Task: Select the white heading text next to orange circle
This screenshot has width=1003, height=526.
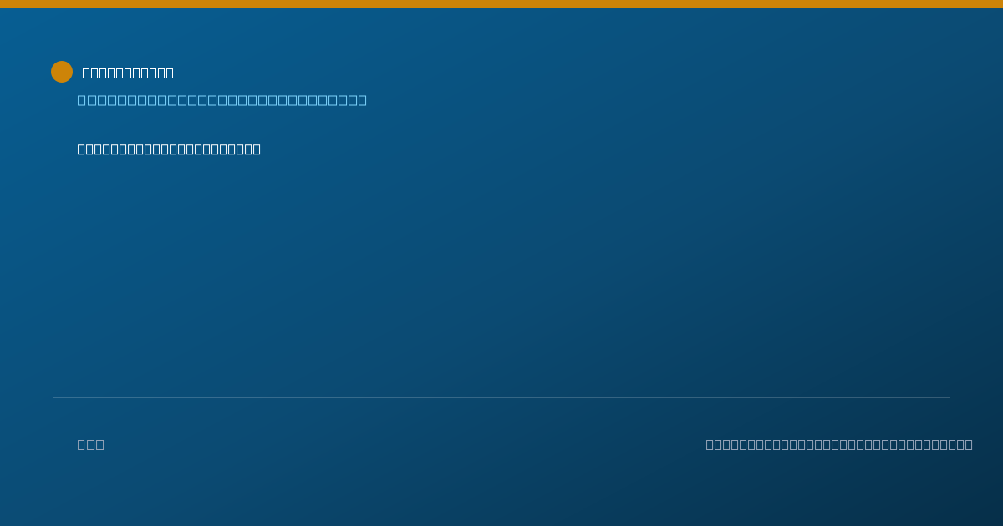Action: [x=128, y=73]
